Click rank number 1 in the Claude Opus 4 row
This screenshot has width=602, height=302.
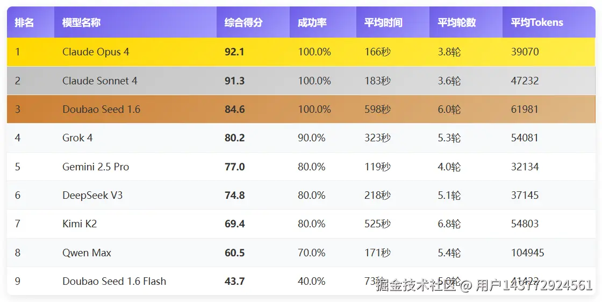[x=17, y=52]
